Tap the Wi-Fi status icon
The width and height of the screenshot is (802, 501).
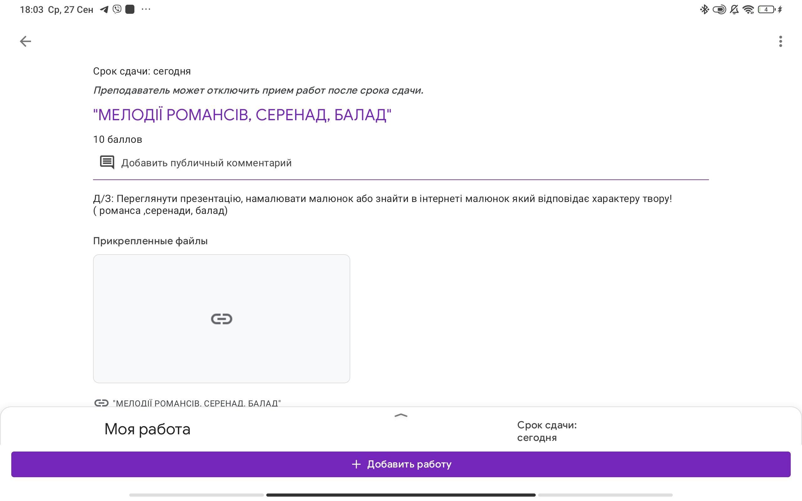pyautogui.click(x=749, y=10)
